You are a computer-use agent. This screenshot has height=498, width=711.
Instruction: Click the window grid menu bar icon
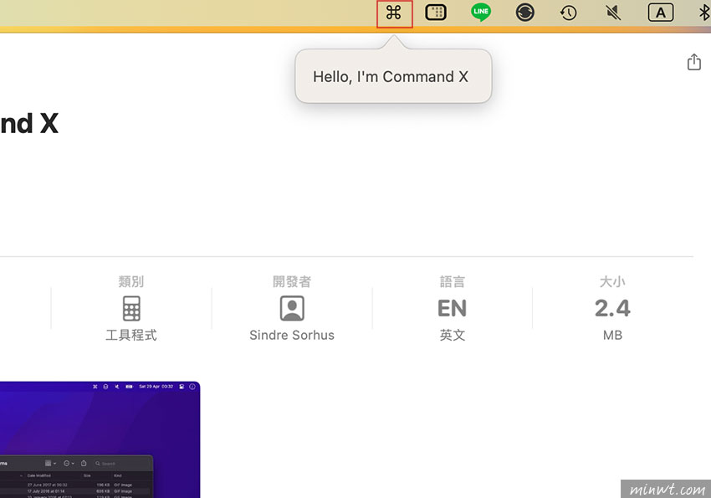436,13
